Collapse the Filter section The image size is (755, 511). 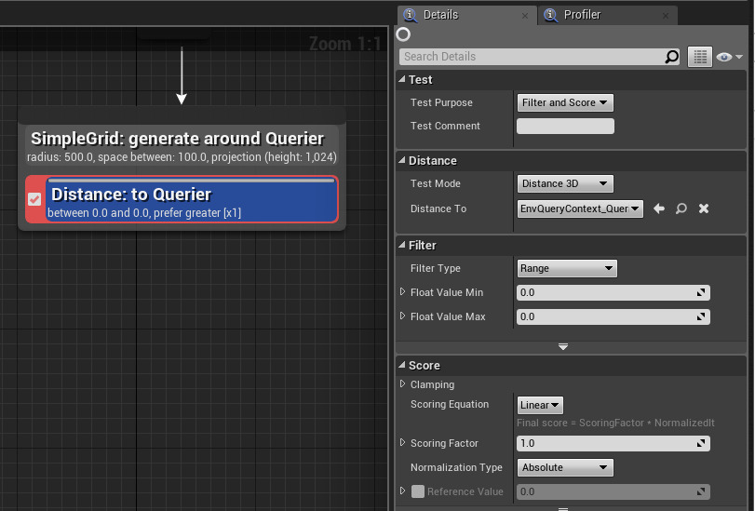pyautogui.click(x=402, y=245)
